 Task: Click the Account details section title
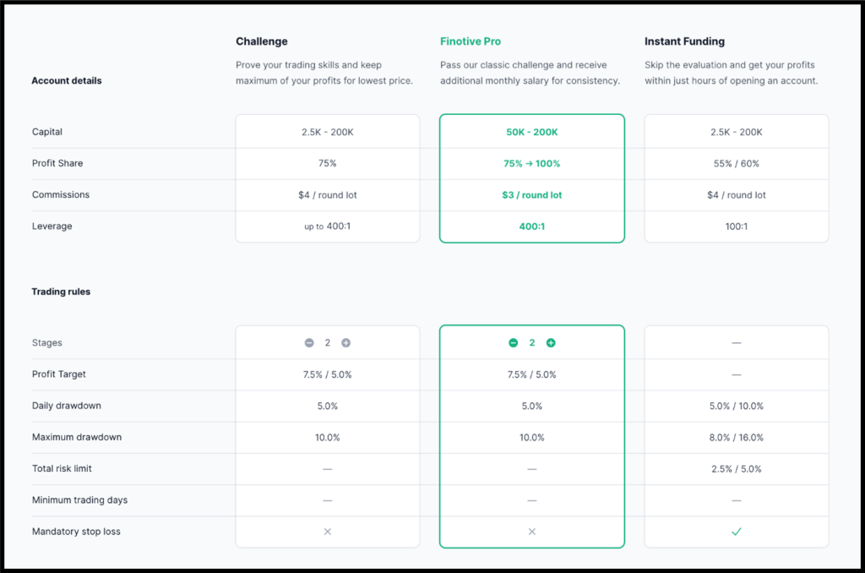[67, 80]
